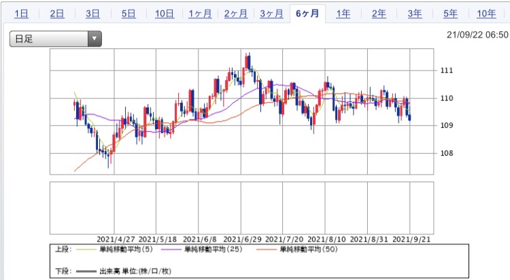510x280 pixels.
Task: Click the 108 price axis label
Action: [446, 153]
